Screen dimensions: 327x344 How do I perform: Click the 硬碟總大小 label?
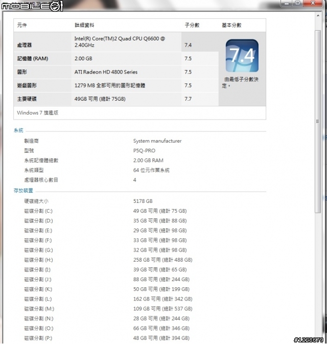pyautogui.click(x=36, y=201)
